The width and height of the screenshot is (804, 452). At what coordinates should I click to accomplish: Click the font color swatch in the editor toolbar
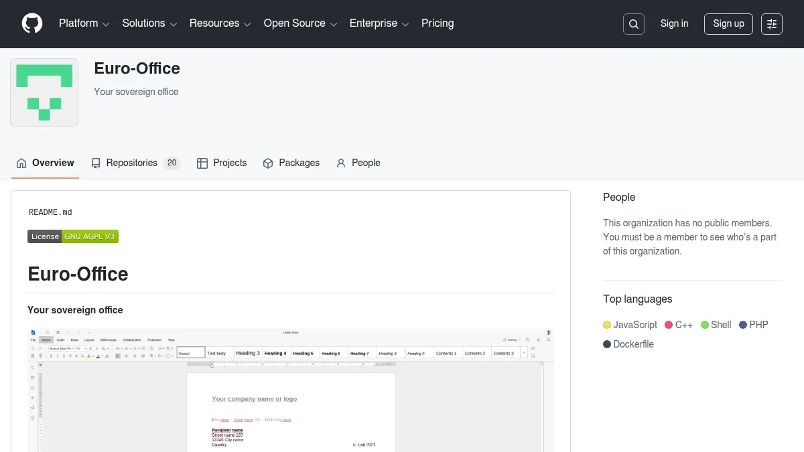[98, 356]
